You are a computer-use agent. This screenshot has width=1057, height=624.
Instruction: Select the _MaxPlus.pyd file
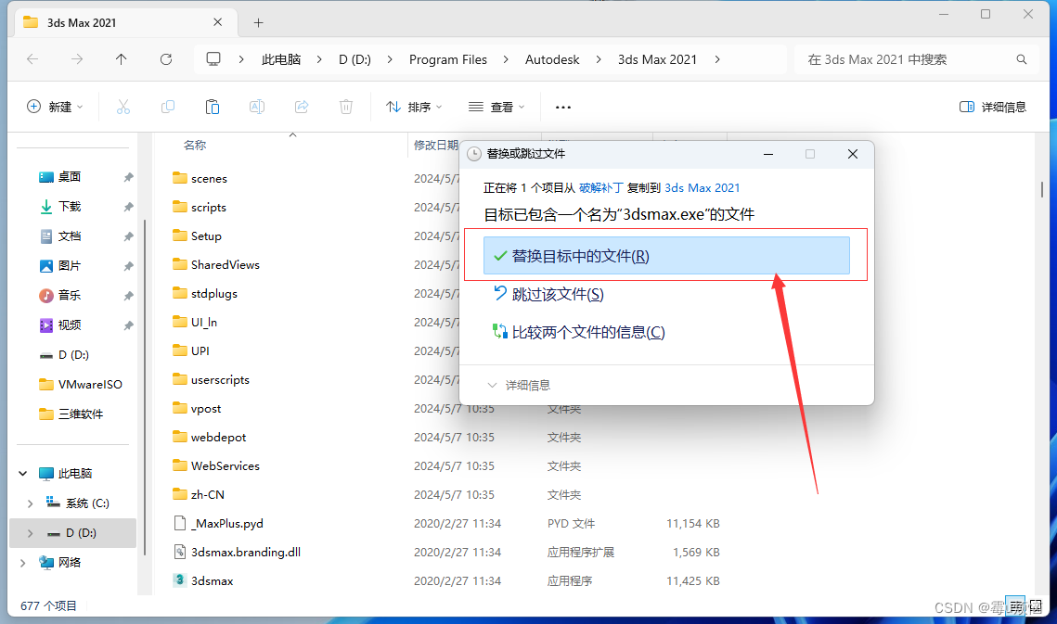pyautogui.click(x=226, y=523)
